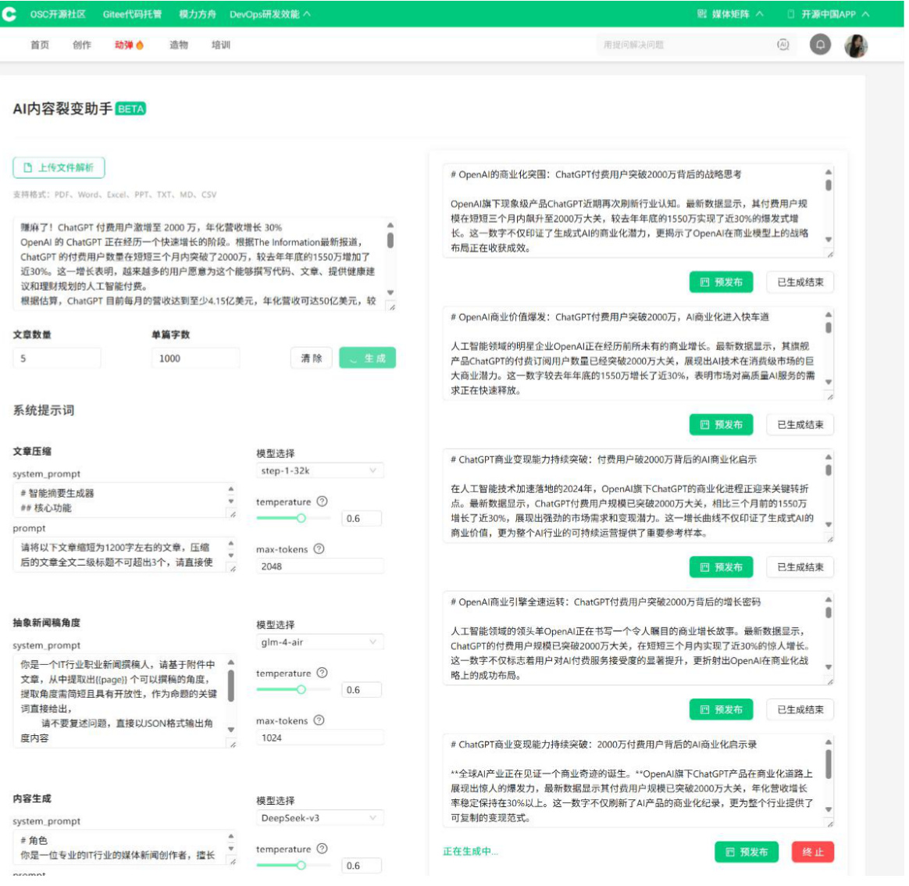Go to the 培训 tab
This screenshot has width=909, height=886.
point(222,45)
